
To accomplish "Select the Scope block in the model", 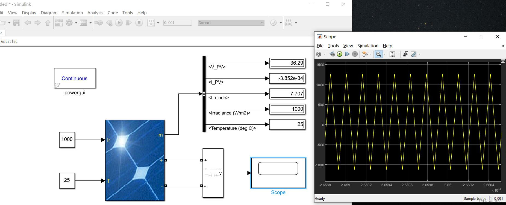I will pyautogui.click(x=278, y=173).
